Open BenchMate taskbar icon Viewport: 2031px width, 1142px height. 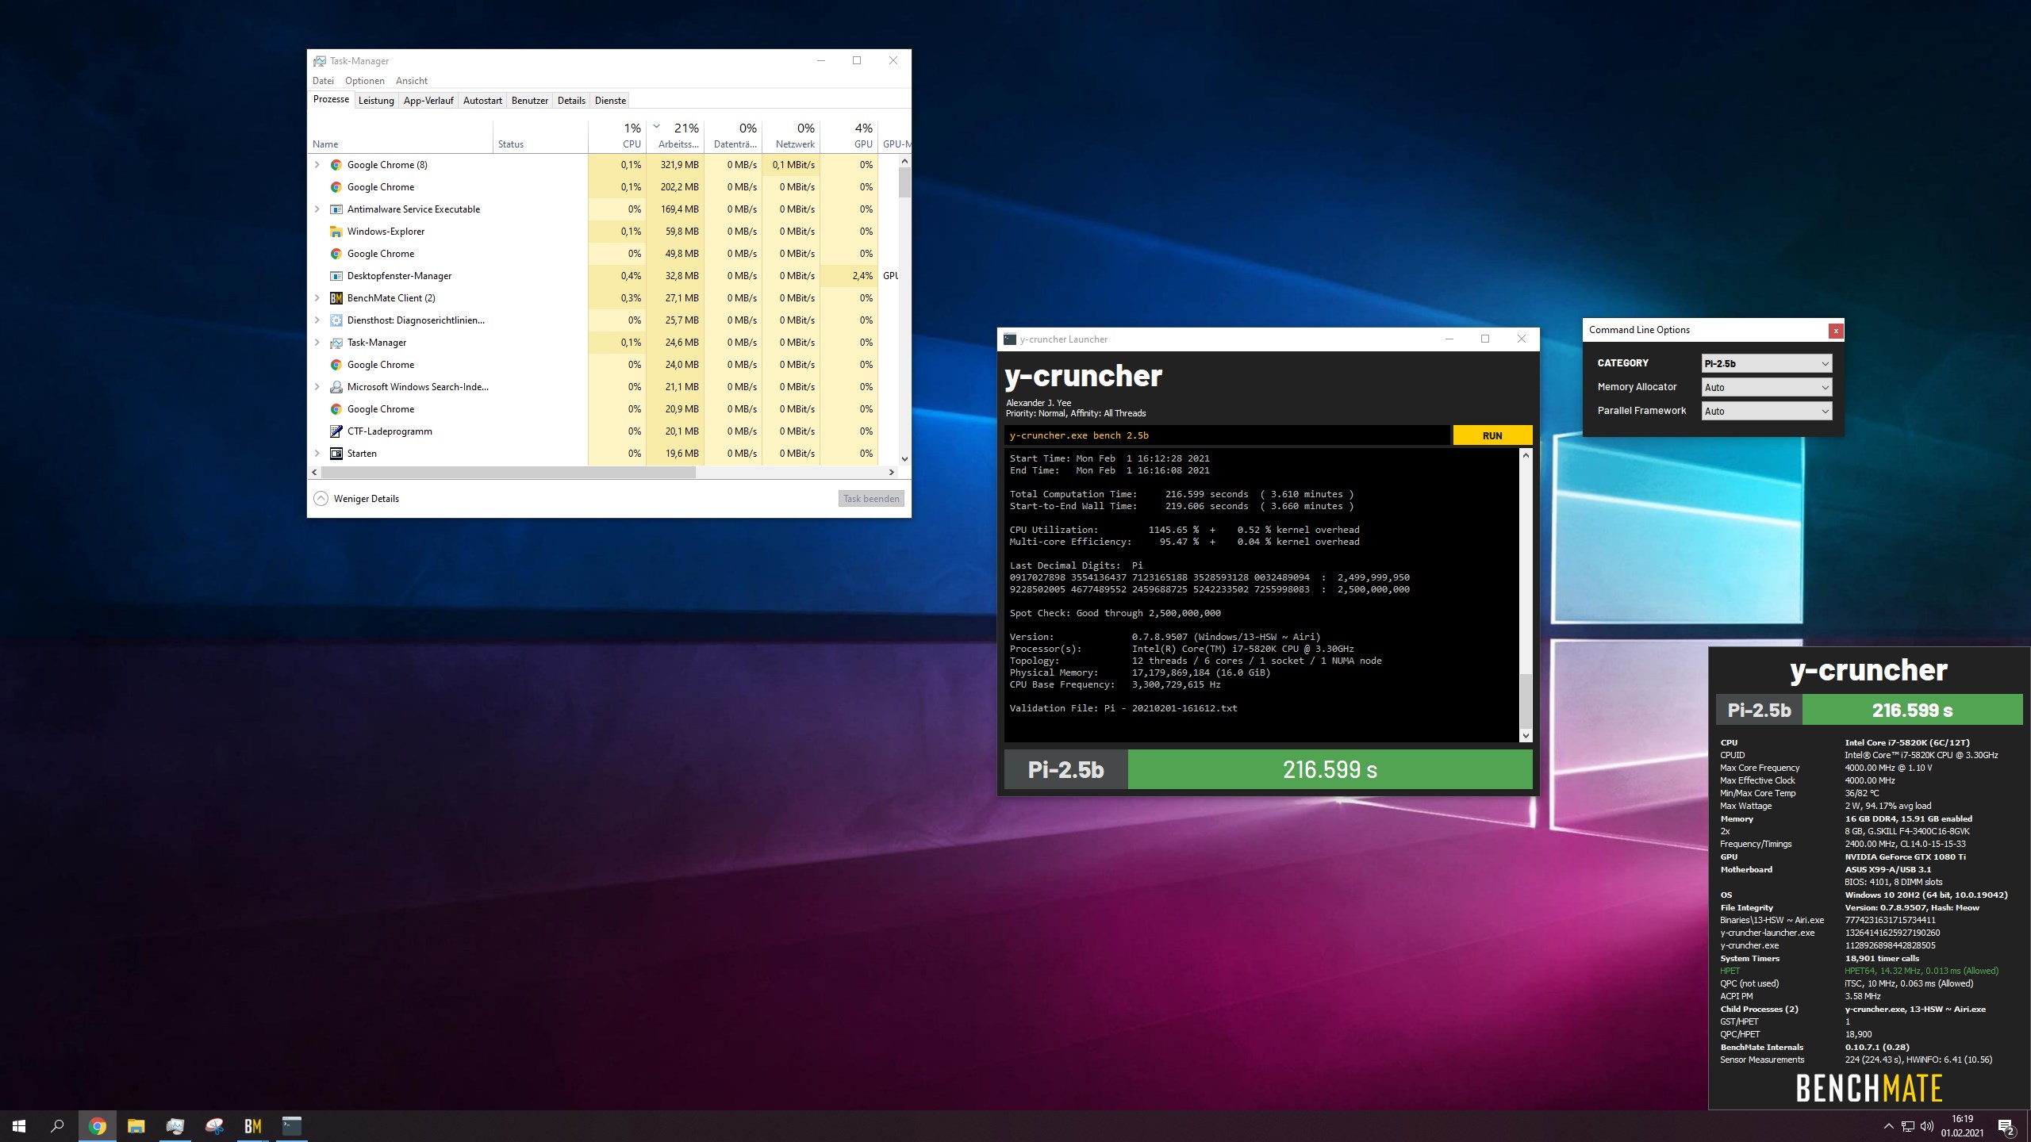(x=253, y=1126)
